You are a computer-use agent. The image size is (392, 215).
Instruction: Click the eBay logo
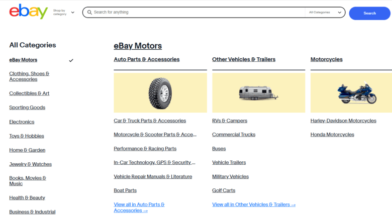pyautogui.click(x=28, y=12)
